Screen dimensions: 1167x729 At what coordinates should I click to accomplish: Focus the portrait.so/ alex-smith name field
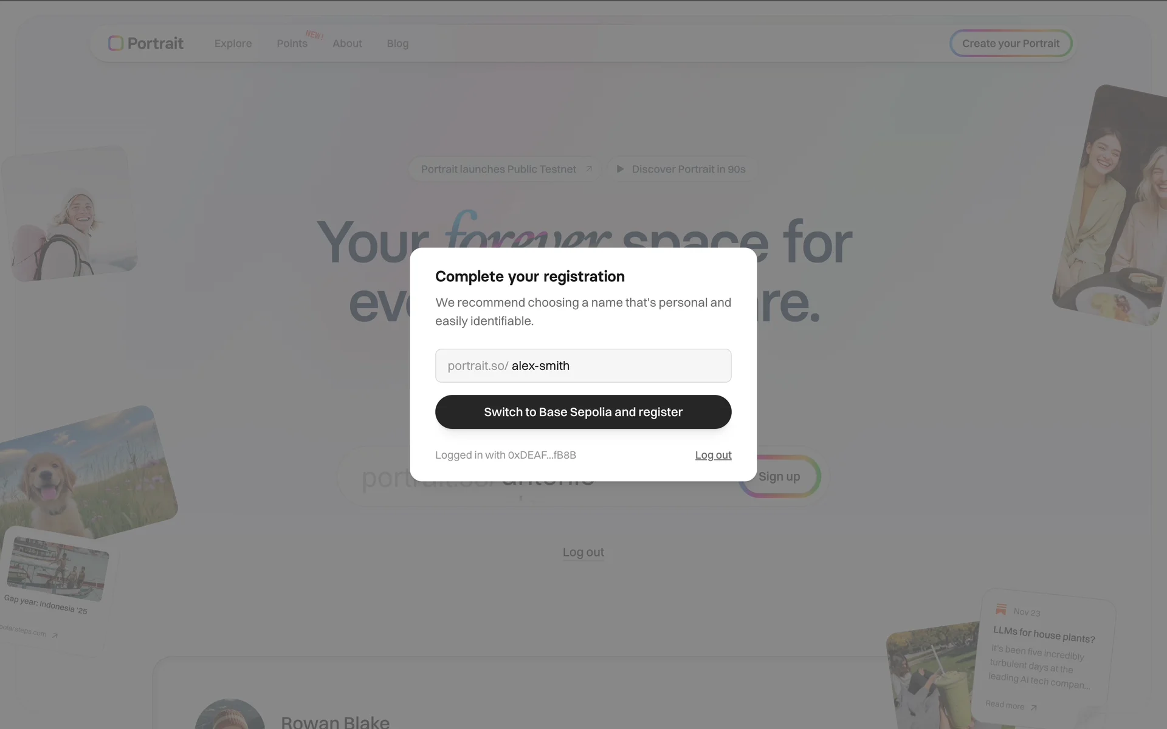[583, 366]
